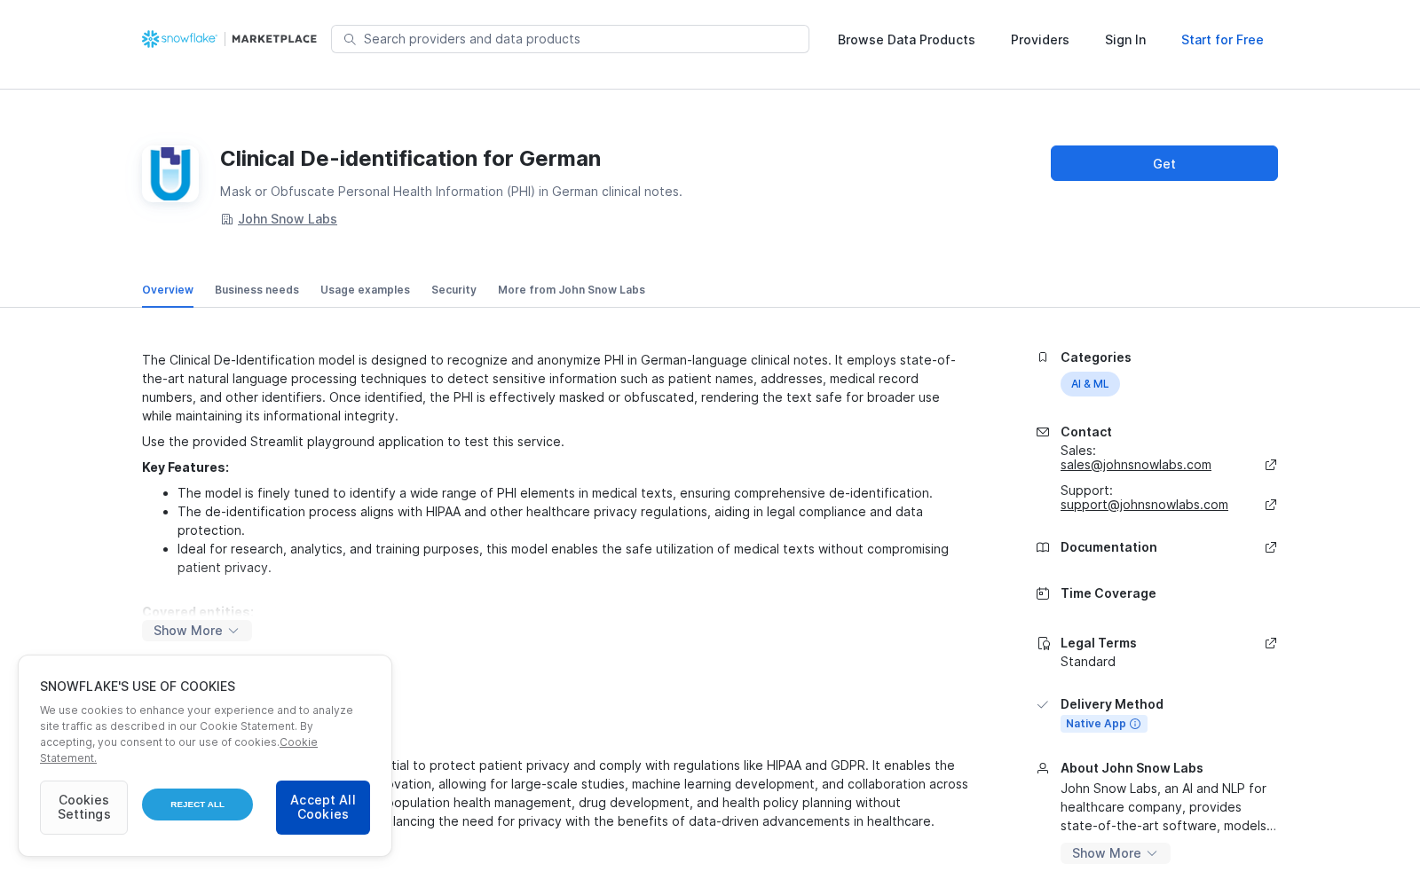Go to the Security tab
Screen dimensions: 1420x887
[x=454, y=290]
